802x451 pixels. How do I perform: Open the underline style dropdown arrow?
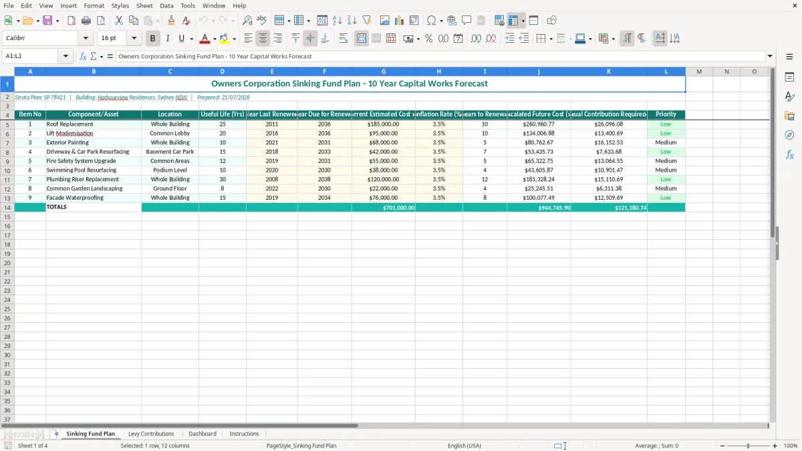[191, 39]
